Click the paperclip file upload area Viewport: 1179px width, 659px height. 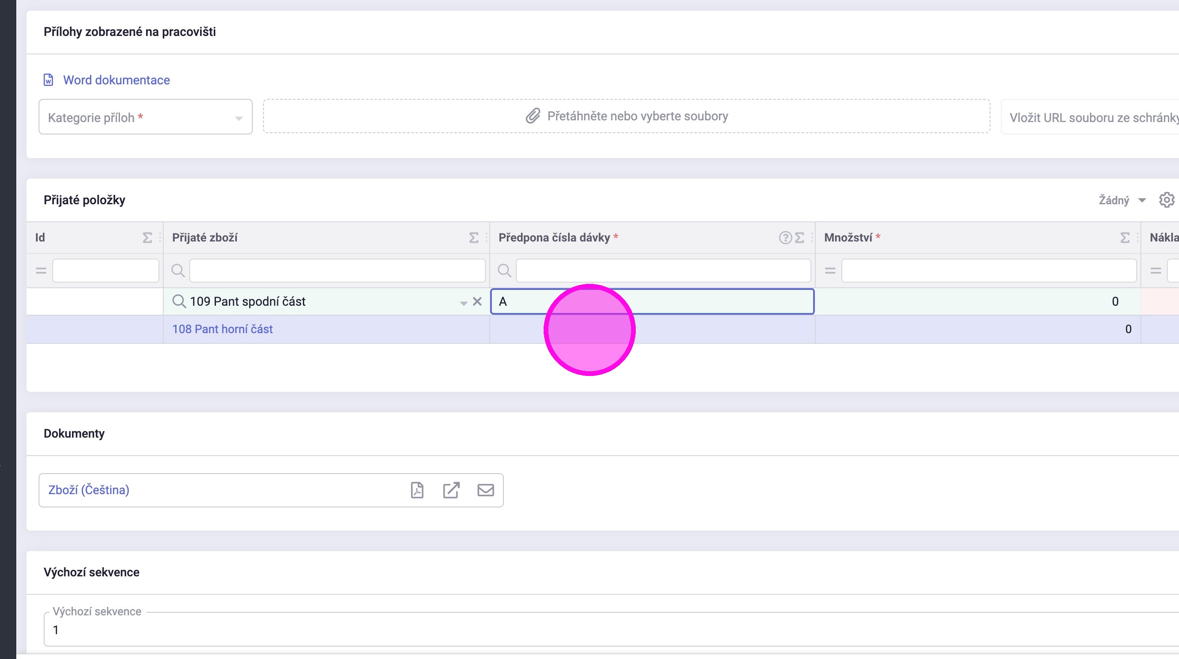tap(626, 116)
